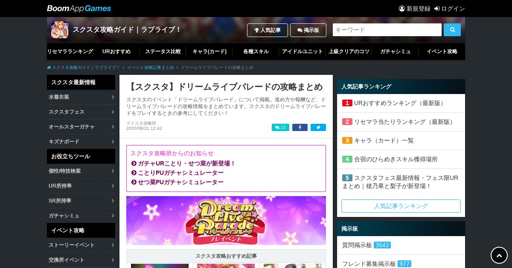512x268 pixels.
Task: Open URおすすめ nav item
Action: tap(116, 51)
